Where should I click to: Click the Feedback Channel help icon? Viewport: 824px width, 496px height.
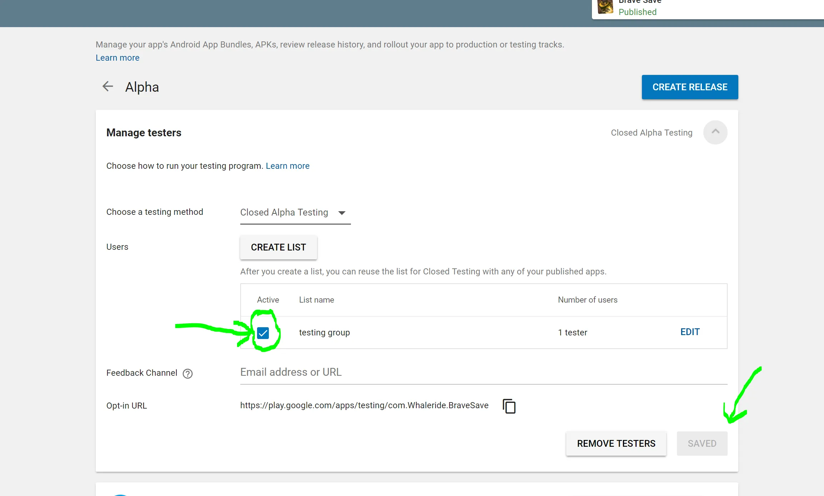click(x=187, y=374)
